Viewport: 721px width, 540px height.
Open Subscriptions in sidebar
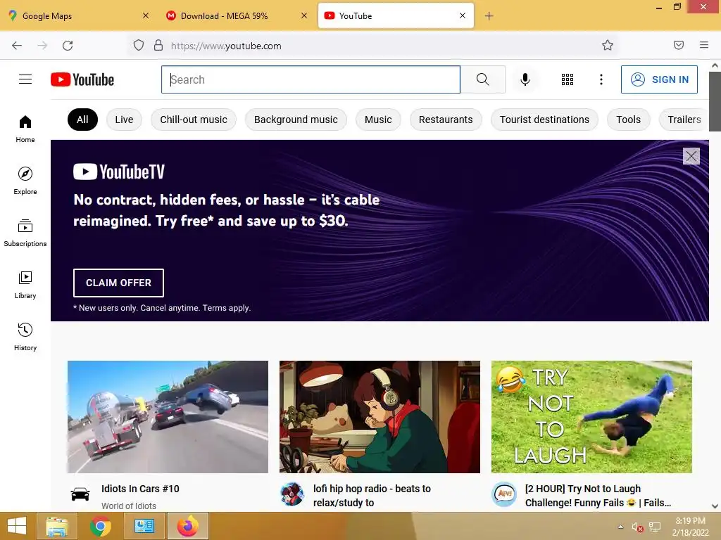point(25,233)
